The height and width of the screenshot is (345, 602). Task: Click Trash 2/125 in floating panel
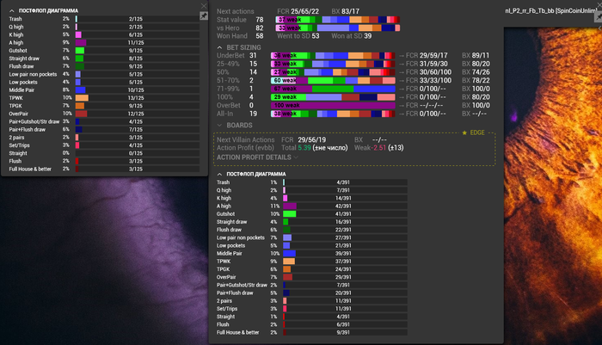click(x=104, y=19)
